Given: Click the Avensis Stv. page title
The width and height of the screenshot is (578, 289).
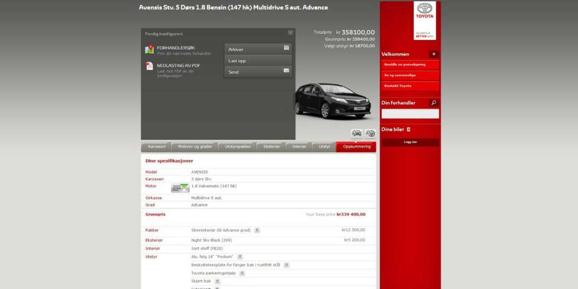Looking at the screenshot, I should pyautogui.click(x=234, y=7).
